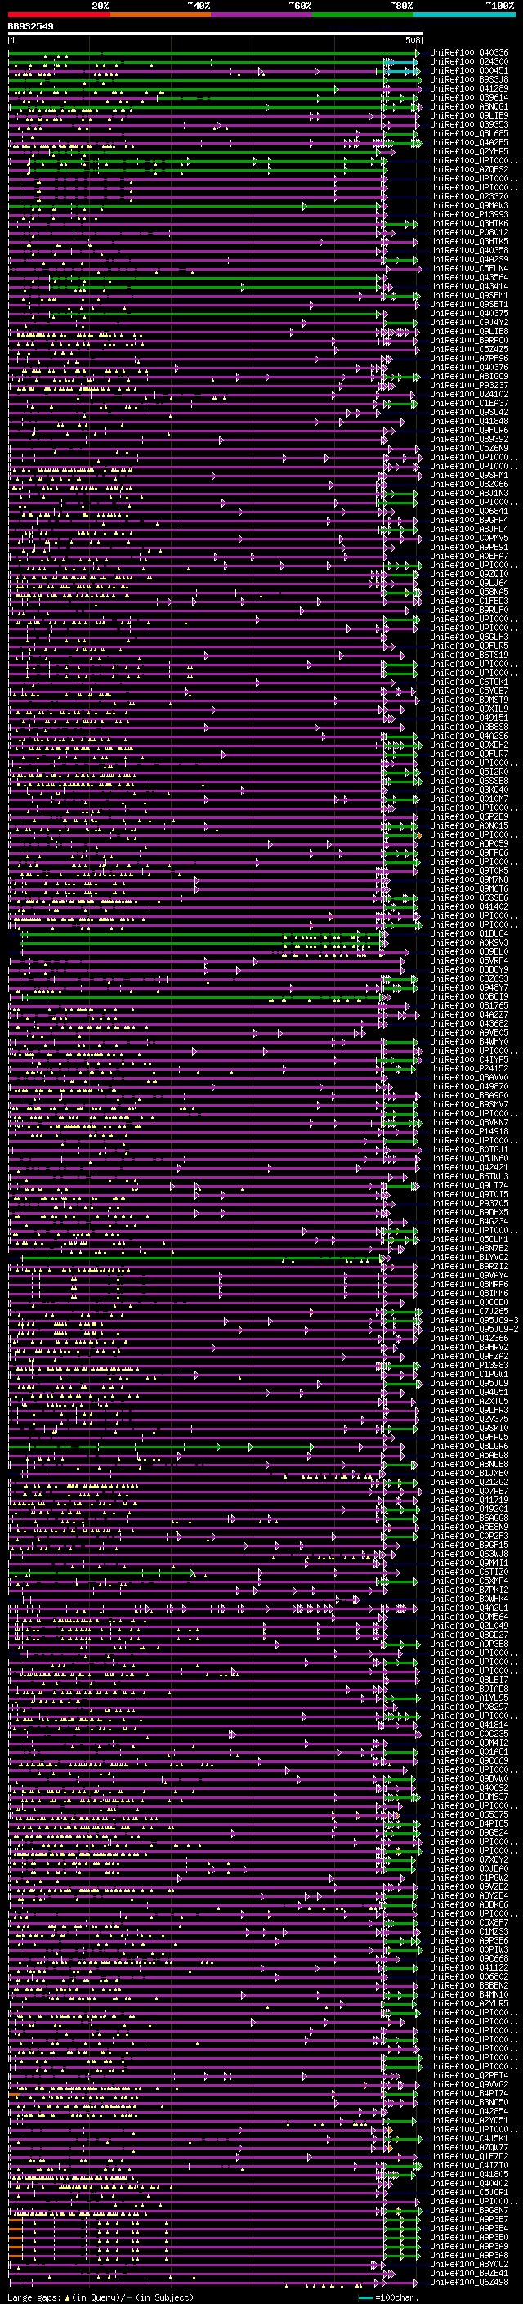Open hit UniRef100_Q39614
This screenshot has width=523, height=2304.
click(x=469, y=97)
